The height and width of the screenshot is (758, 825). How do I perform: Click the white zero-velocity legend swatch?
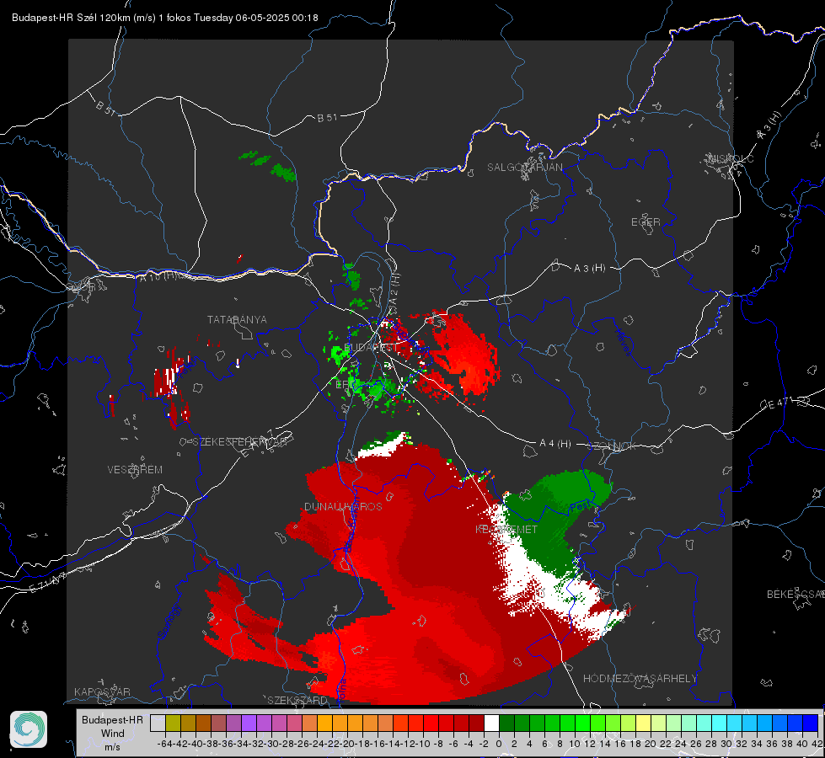(x=491, y=723)
